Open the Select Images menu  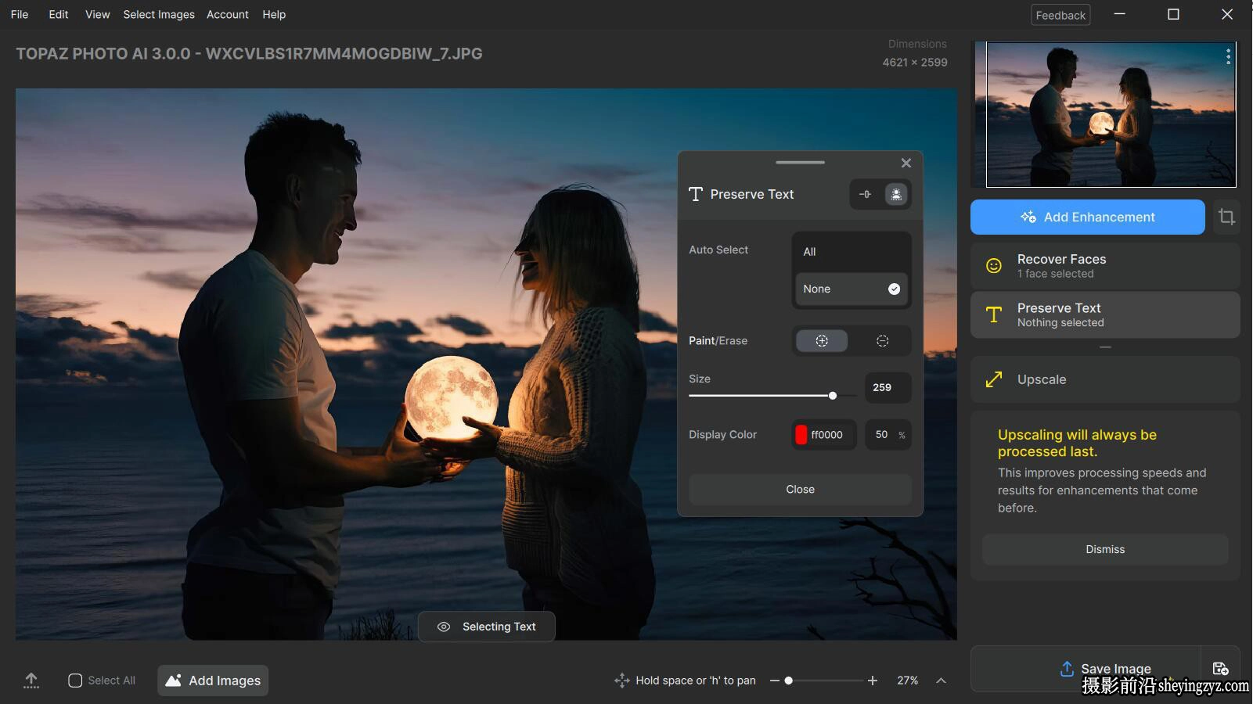point(159,14)
